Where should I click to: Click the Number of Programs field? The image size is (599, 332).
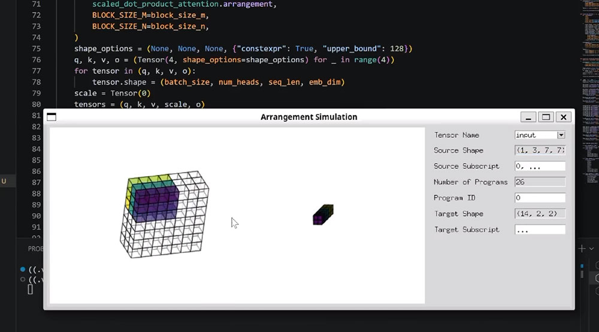point(540,182)
